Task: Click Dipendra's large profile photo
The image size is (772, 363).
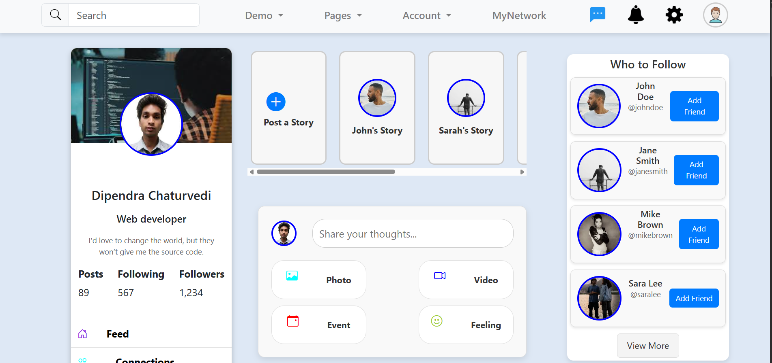Action: click(151, 124)
